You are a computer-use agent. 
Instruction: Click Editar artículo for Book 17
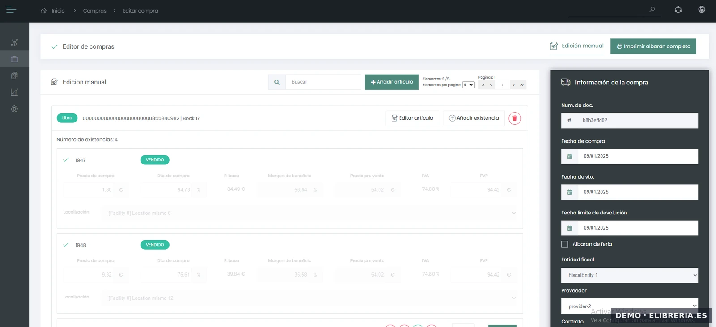[412, 118]
